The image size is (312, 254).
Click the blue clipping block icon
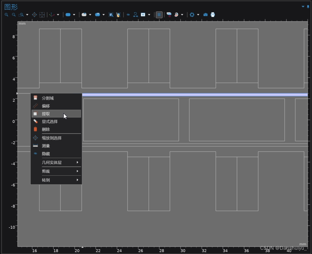tap(98, 15)
